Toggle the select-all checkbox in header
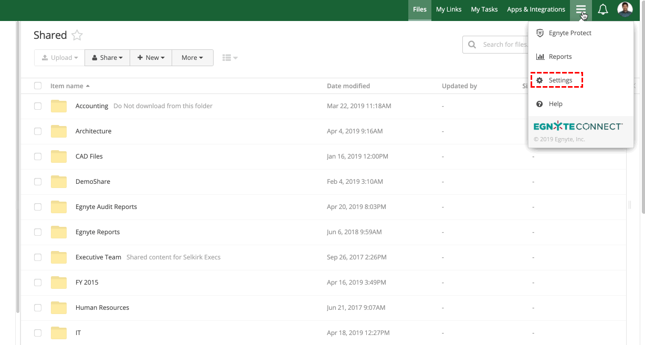Viewport: 645px width, 345px height. [38, 86]
